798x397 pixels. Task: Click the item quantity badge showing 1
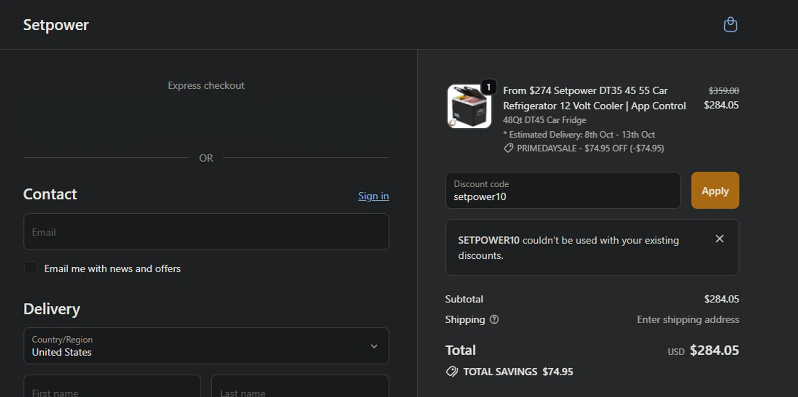488,87
